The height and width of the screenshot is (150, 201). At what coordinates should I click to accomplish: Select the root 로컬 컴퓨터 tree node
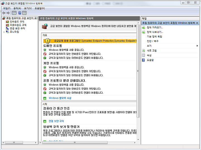point(22,18)
